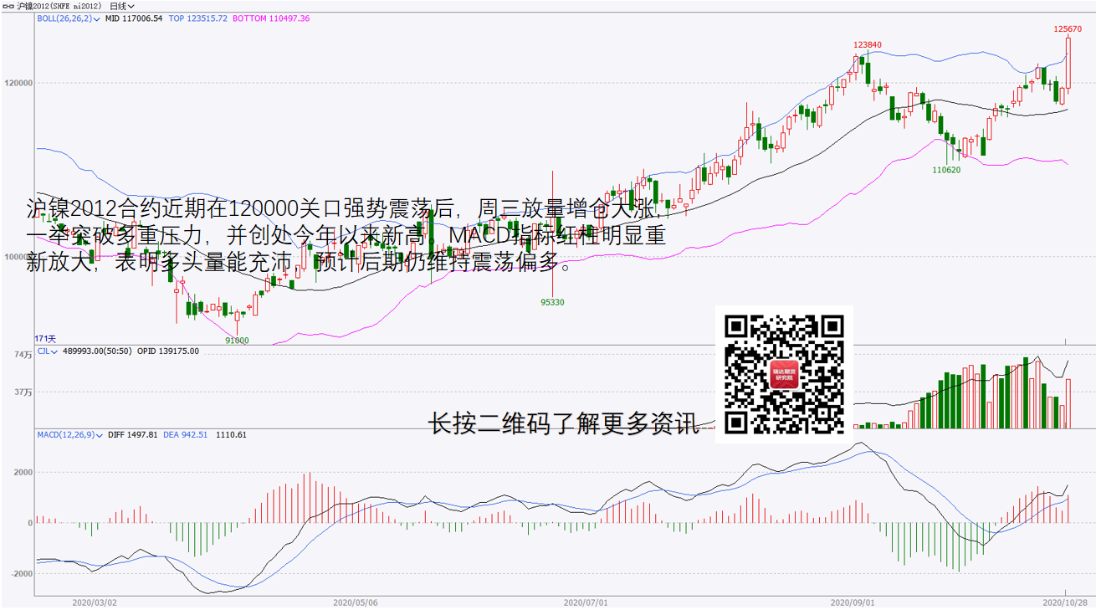This screenshot has width=1096, height=610.
Task: Select the 91000 bottom price marker
Action: coord(238,340)
